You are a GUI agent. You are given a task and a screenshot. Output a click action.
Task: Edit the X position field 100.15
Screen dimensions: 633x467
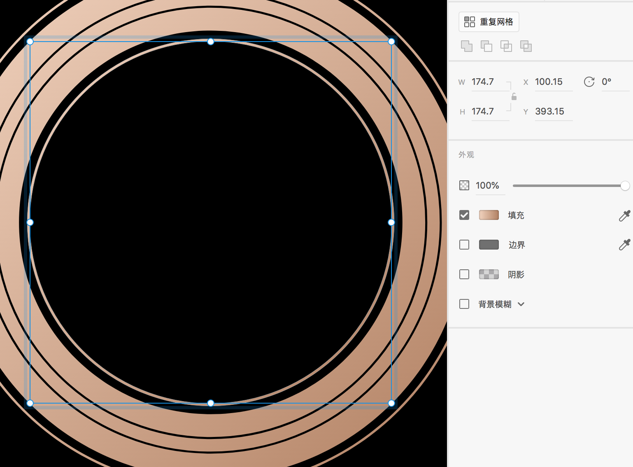click(x=553, y=82)
